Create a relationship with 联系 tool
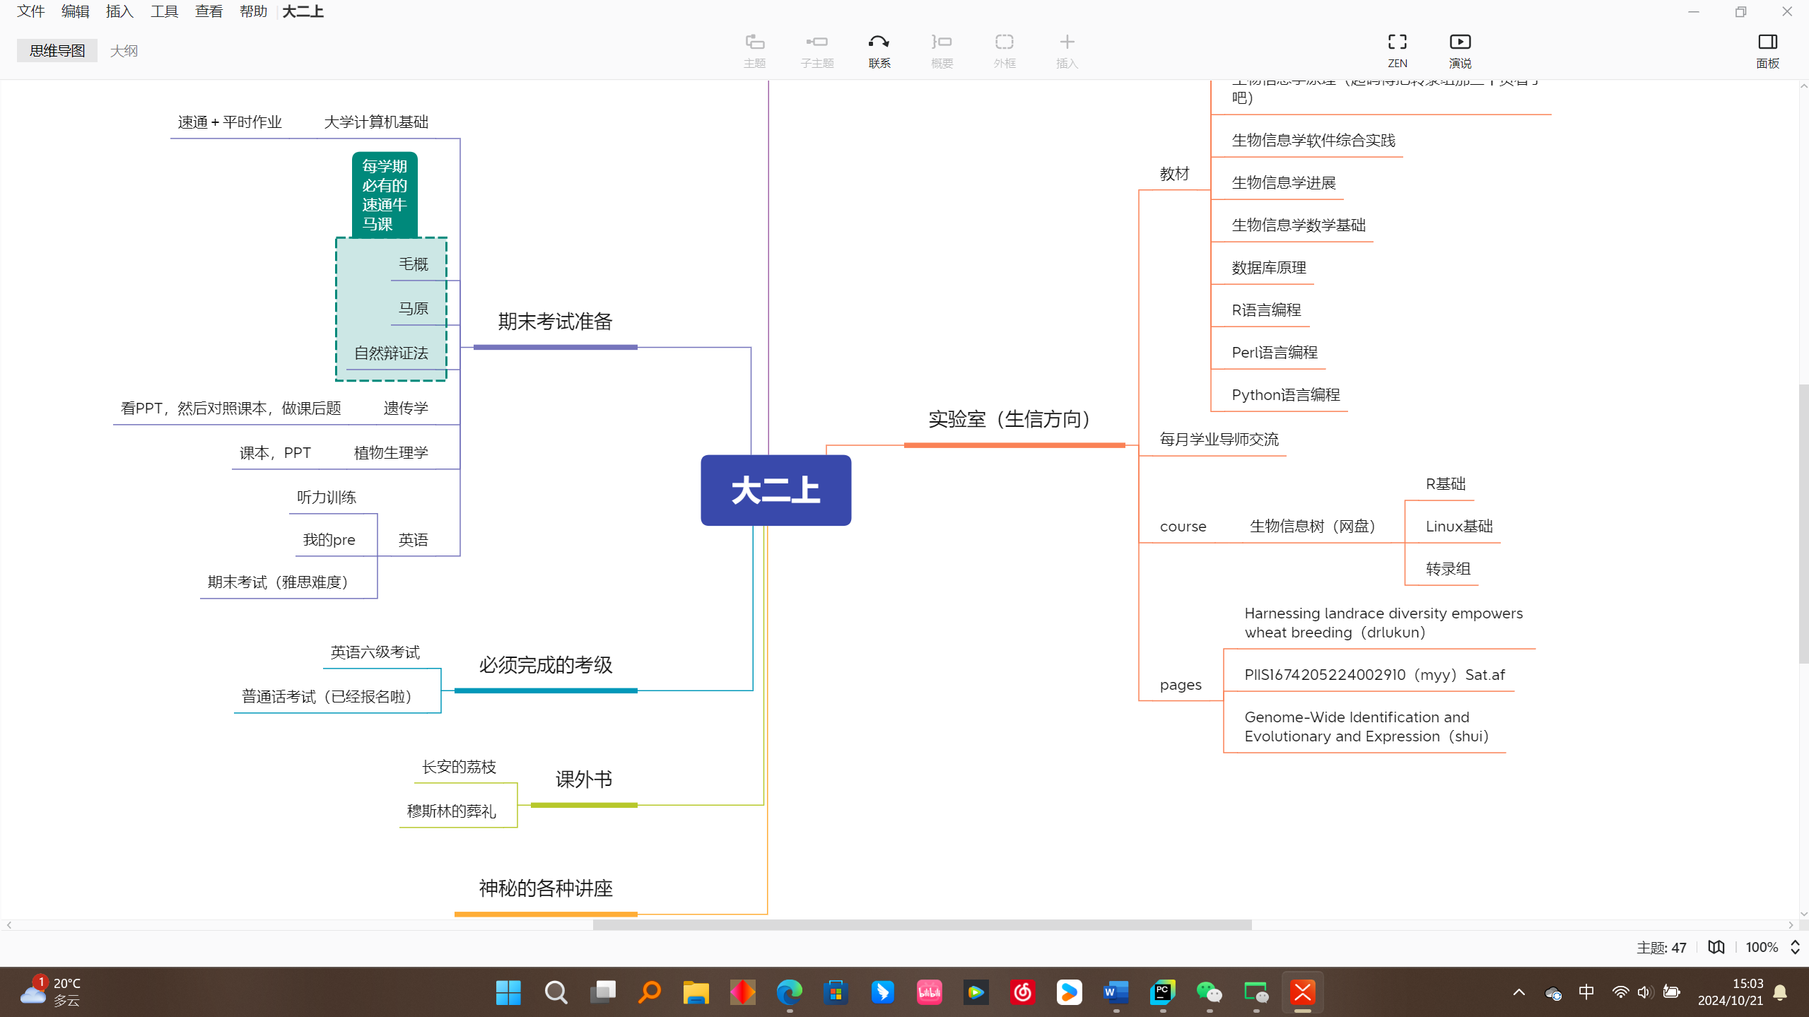Image resolution: width=1809 pixels, height=1017 pixels. coord(879,49)
